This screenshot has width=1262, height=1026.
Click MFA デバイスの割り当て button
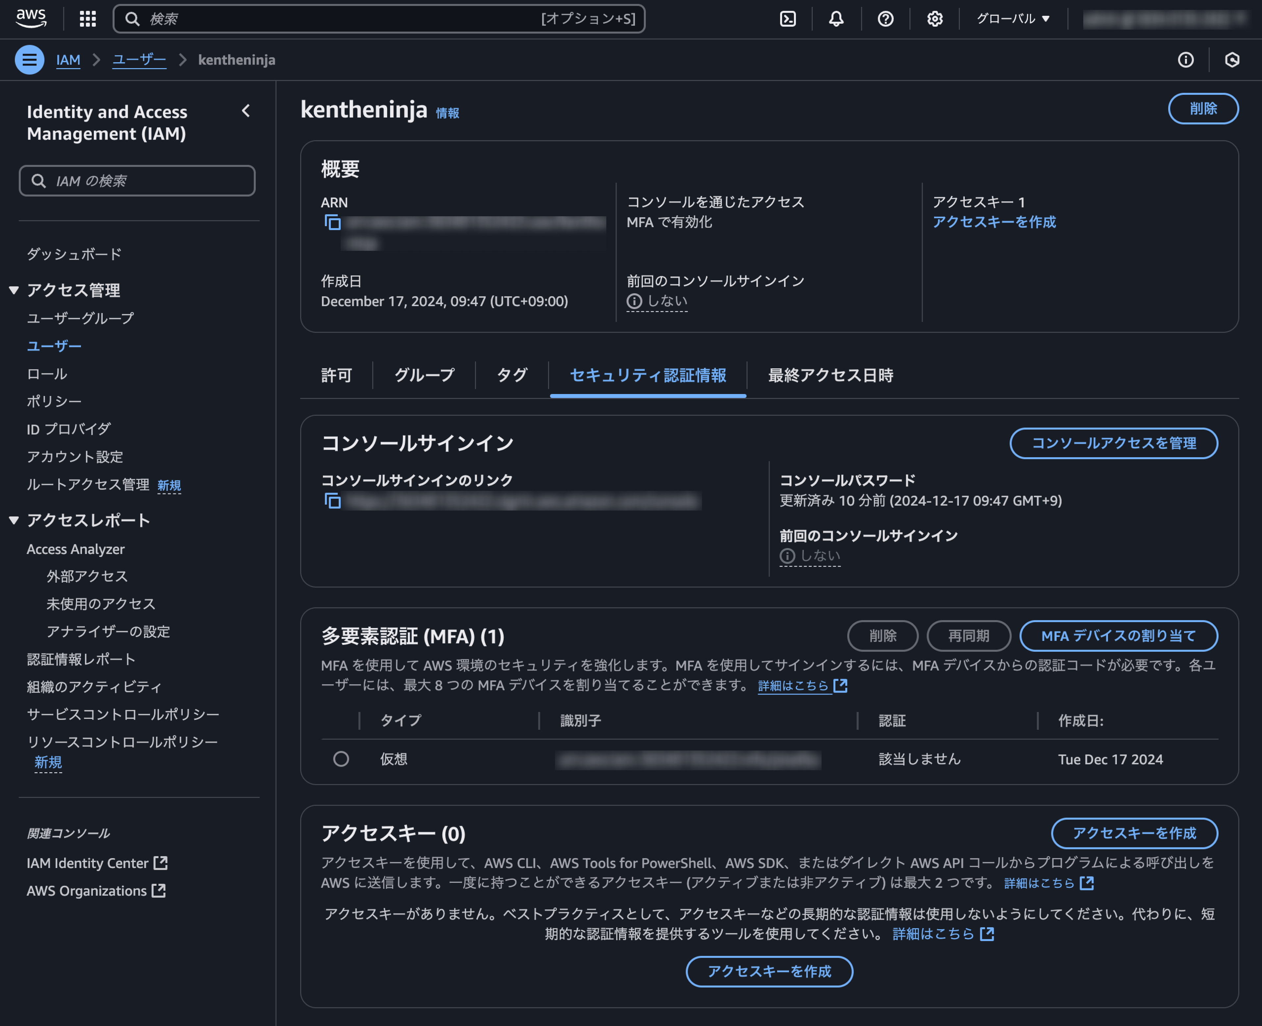point(1118,636)
